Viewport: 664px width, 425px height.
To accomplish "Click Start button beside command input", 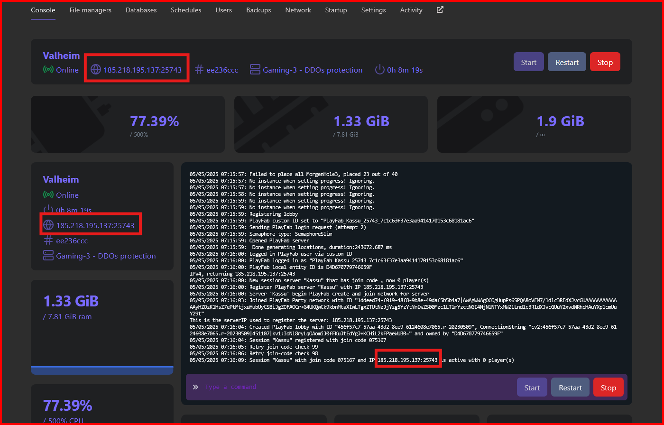I will pos(532,388).
